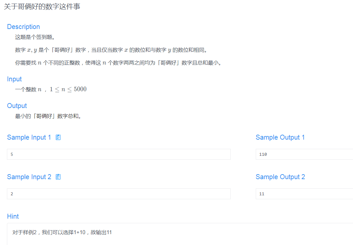This screenshot has width=353, height=245.
Task: Click the Hint section heading
Action: (13, 216)
